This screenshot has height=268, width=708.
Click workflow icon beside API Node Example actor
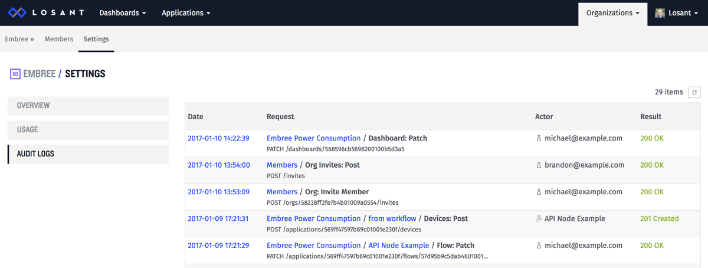tap(539, 219)
